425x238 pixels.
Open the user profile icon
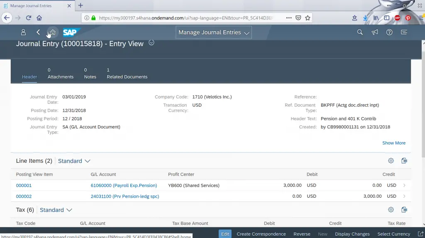[x=23, y=32]
